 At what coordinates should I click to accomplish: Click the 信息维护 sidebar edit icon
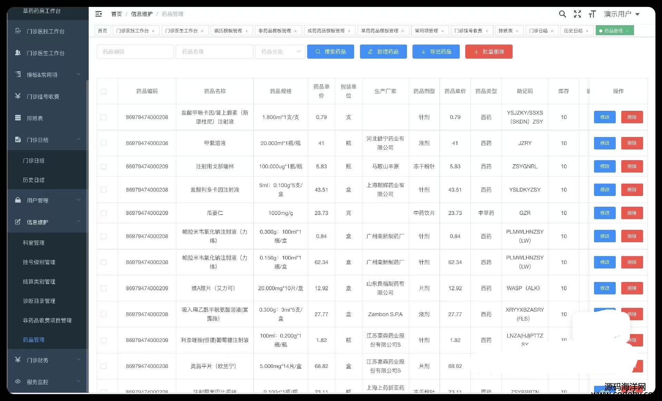[x=18, y=222]
